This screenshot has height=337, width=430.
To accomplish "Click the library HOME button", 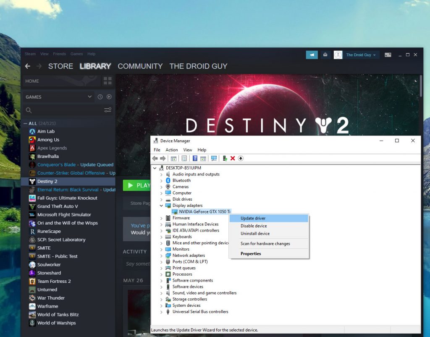I will (x=61, y=81).
